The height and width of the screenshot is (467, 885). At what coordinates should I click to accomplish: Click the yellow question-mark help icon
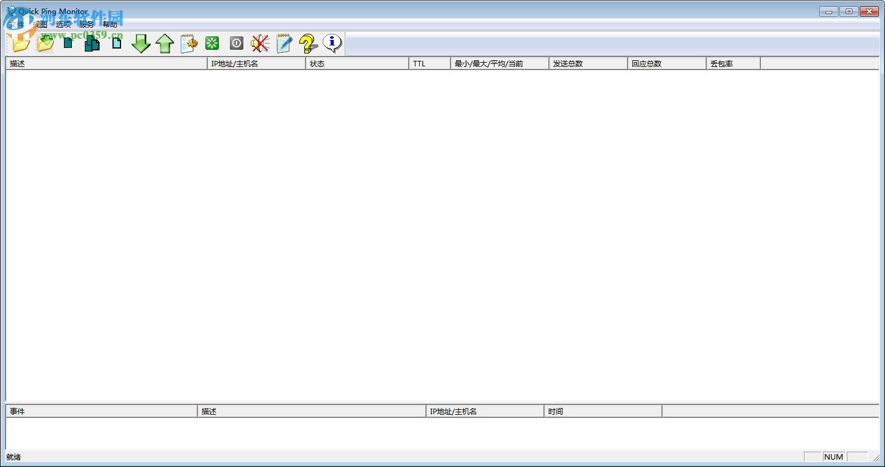pos(307,43)
